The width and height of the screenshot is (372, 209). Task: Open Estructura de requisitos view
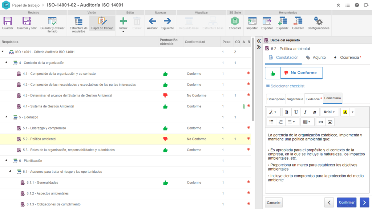click(x=78, y=22)
